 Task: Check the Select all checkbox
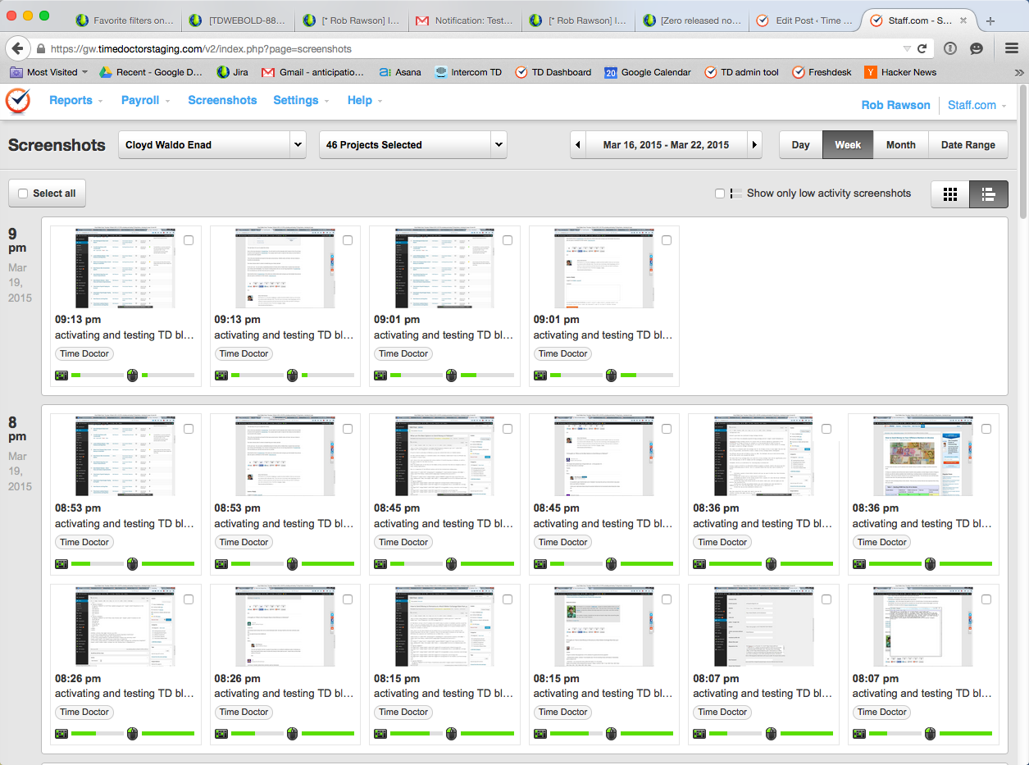(x=23, y=194)
